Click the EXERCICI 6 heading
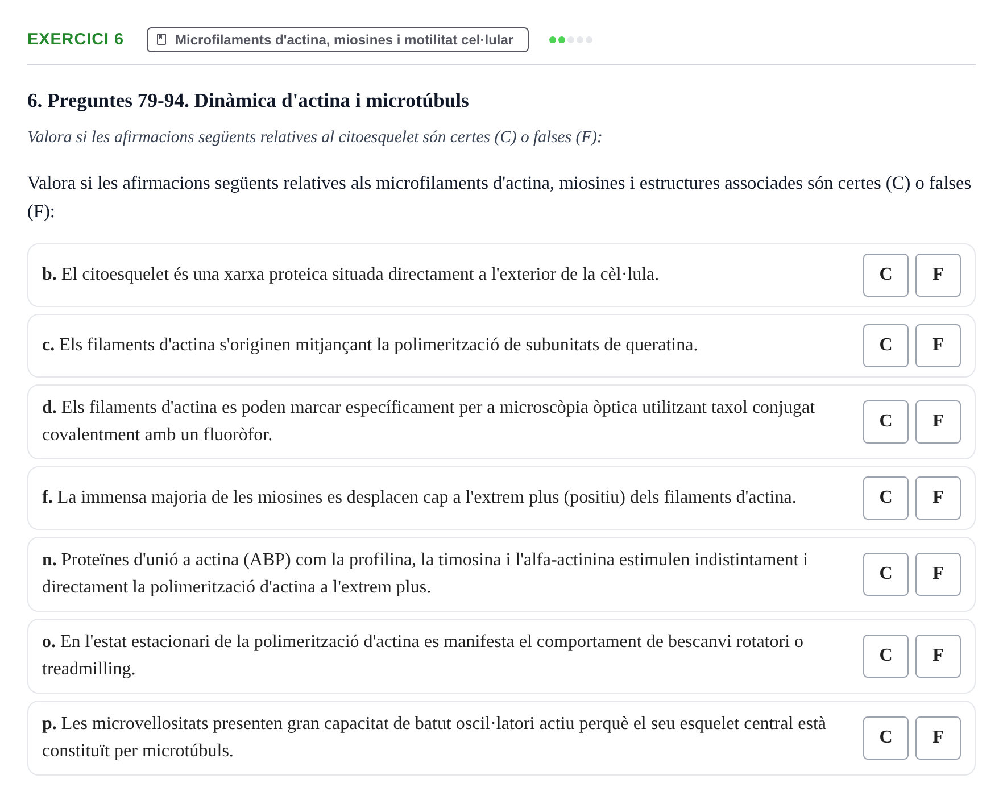 (x=76, y=39)
